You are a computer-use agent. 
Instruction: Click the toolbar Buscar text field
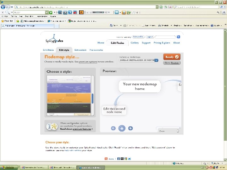click(29, 12)
